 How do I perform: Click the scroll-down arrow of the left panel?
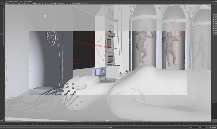[4, 119]
